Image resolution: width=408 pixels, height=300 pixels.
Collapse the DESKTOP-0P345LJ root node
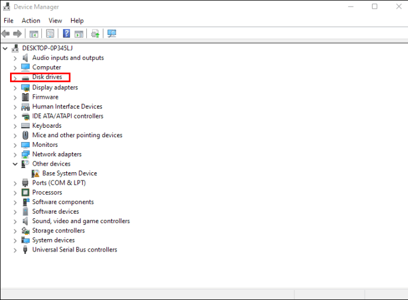tap(5, 49)
